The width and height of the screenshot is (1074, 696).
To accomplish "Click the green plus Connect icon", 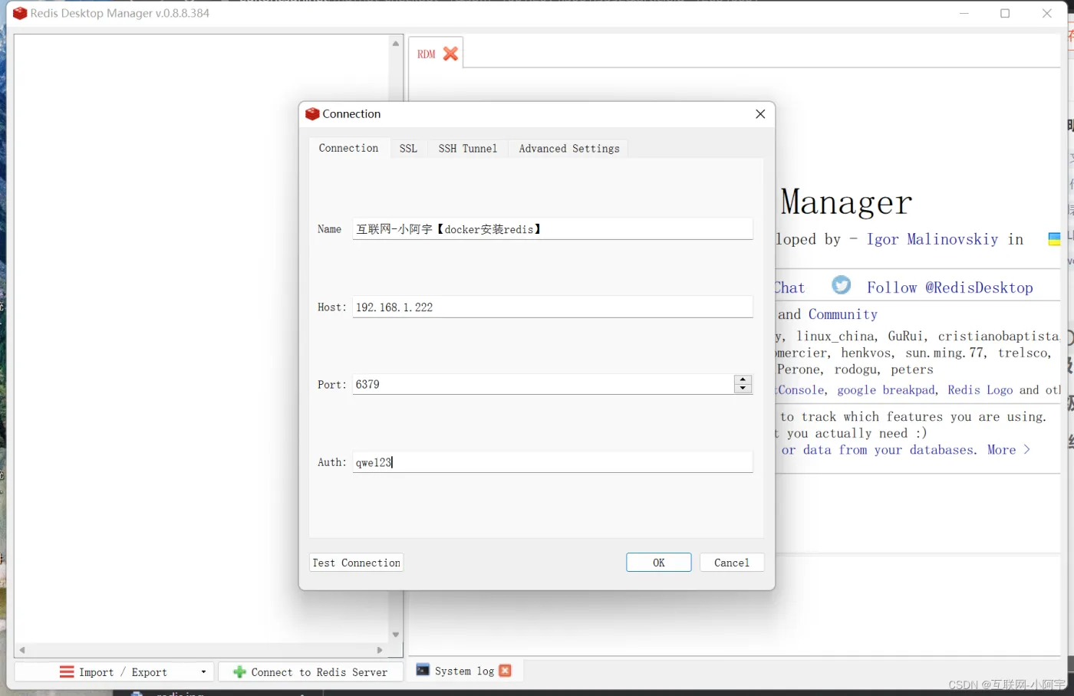I will pyautogui.click(x=239, y=672).
